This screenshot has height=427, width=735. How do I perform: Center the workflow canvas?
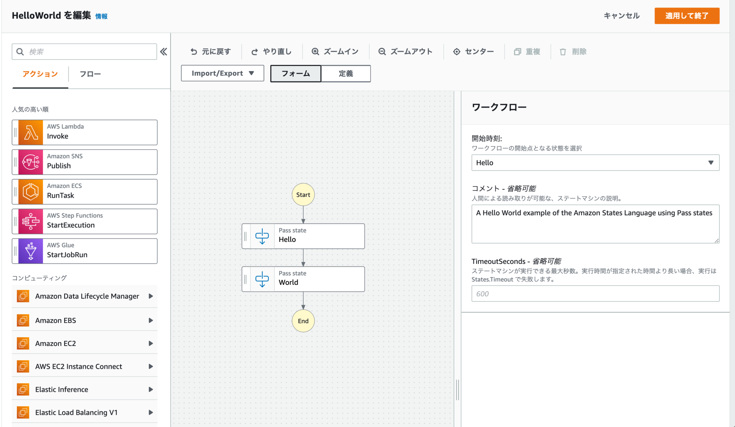(x=473, y=52)
